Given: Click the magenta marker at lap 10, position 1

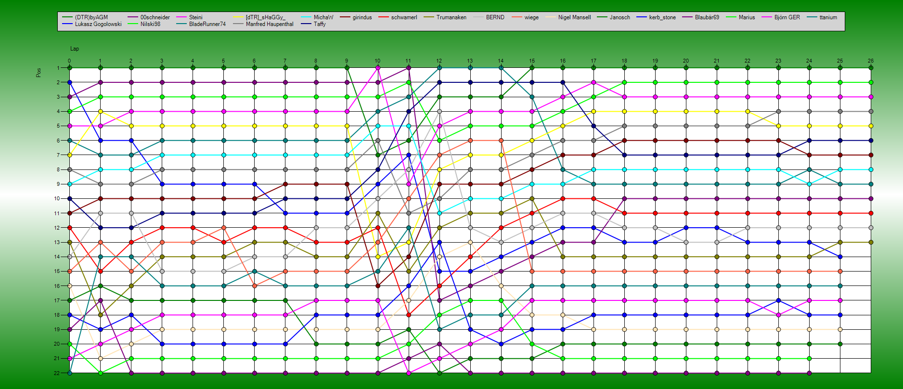Looking at the screenshot, I should (378, 68).
